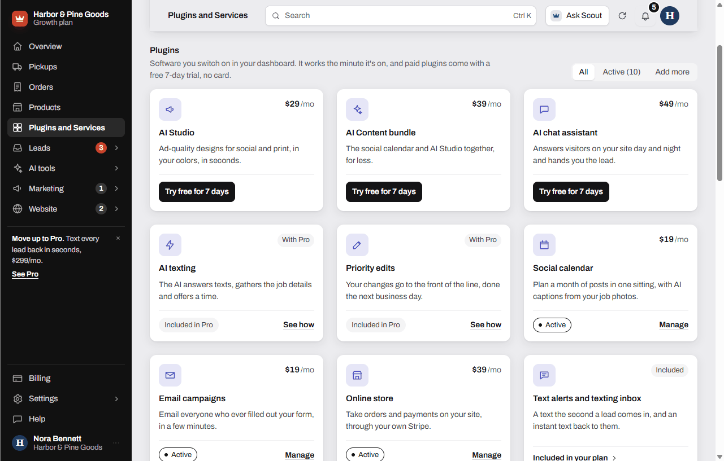Click the AI Studio megaphone card icon
Screen dimensions: 724x461
170,109
